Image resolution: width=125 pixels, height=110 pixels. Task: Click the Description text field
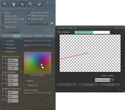[x=92, y=32]
